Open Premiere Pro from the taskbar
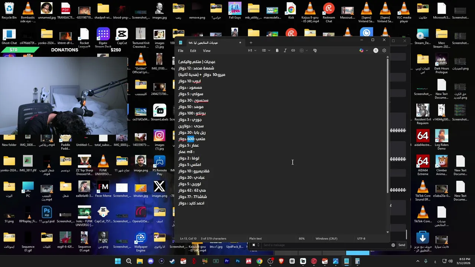This screenshot has height=267, width=475. click(x=227, y=261)
